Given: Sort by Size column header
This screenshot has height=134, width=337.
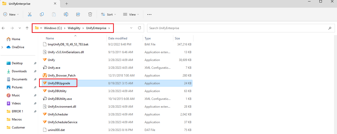Looking at the screenshot, I should point(177,38).
